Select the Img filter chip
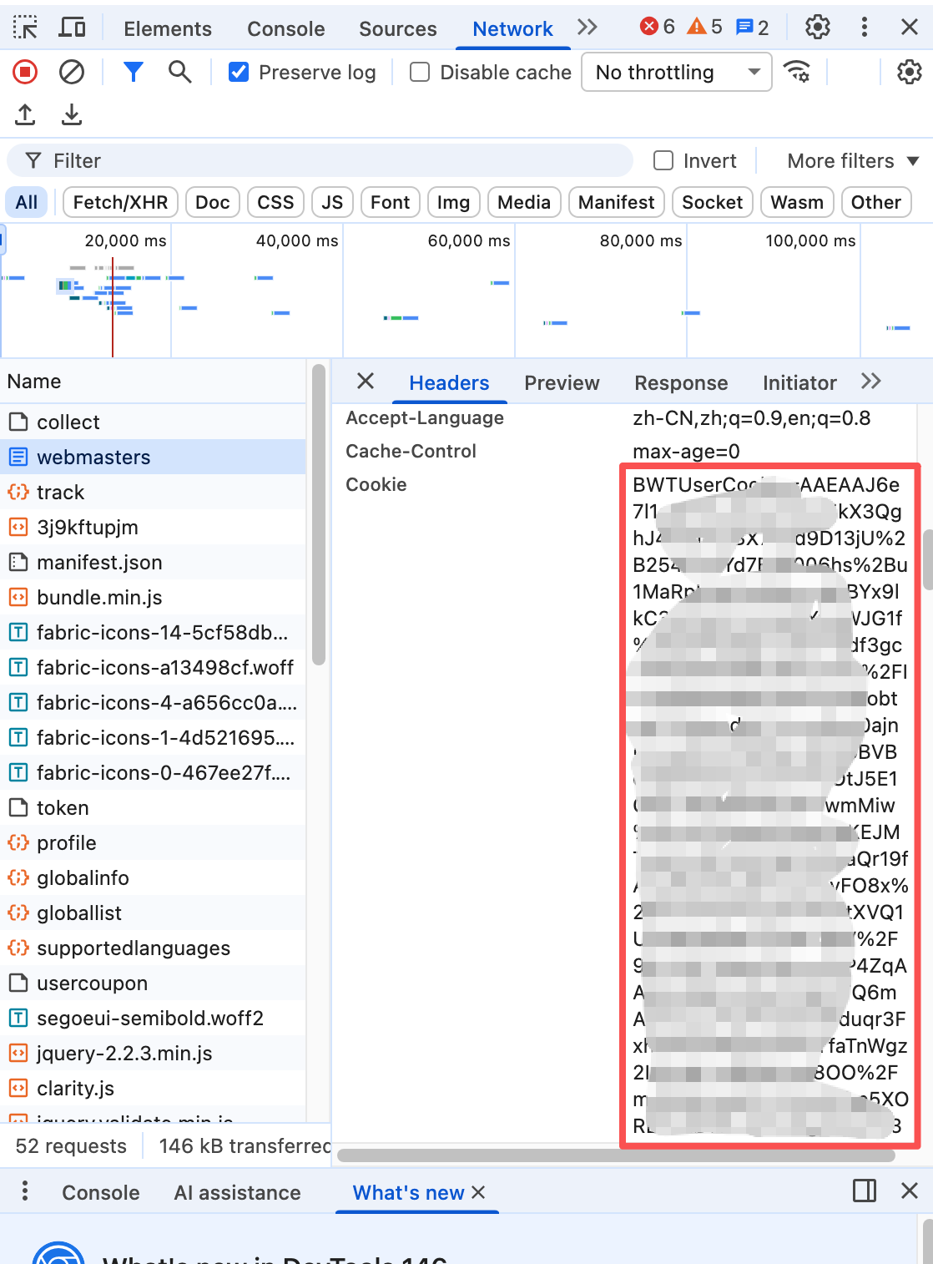 pyautogui.click(x=453, y=202)
